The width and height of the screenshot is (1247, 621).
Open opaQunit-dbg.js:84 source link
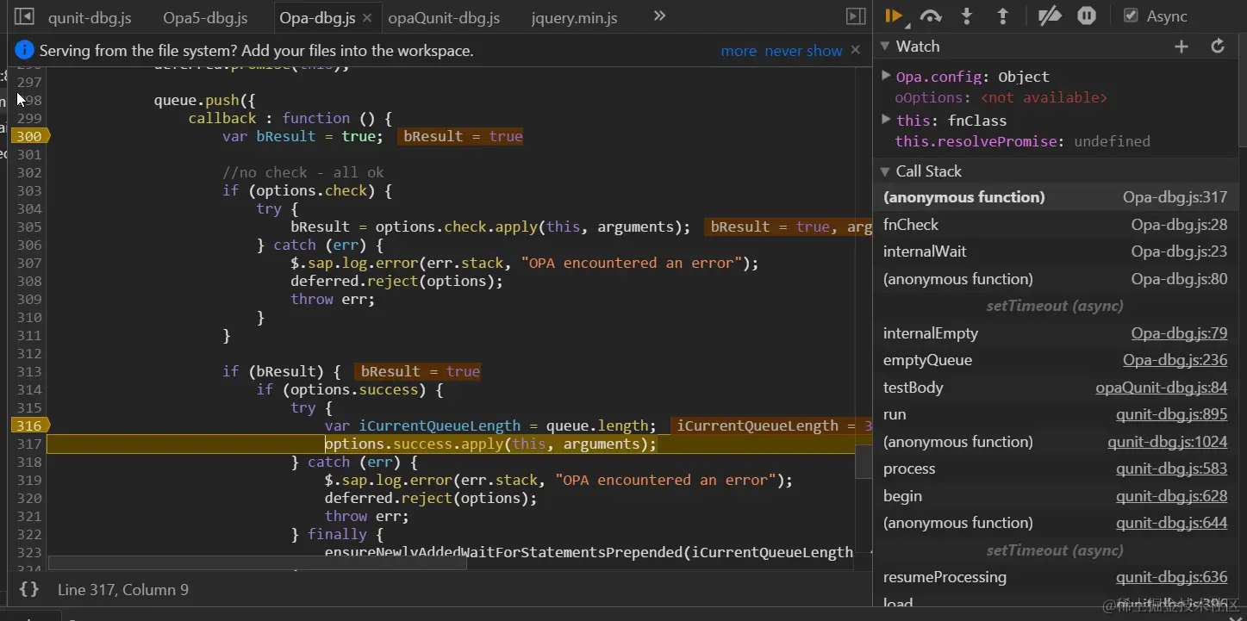tap(1161, 388)
